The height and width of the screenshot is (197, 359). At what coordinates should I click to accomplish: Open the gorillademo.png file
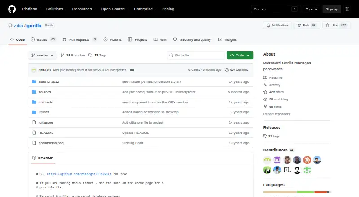coord(51,143)
